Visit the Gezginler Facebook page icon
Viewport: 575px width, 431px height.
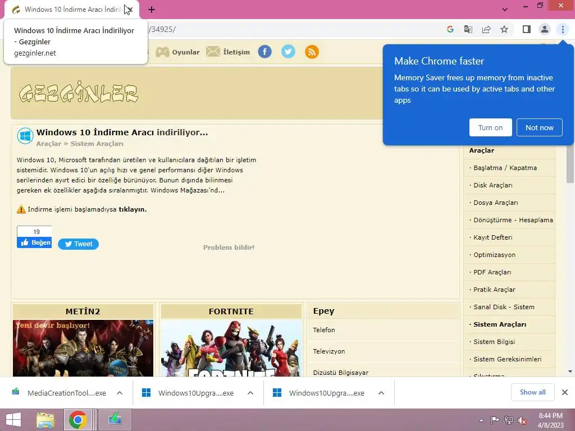coord(265,52)
